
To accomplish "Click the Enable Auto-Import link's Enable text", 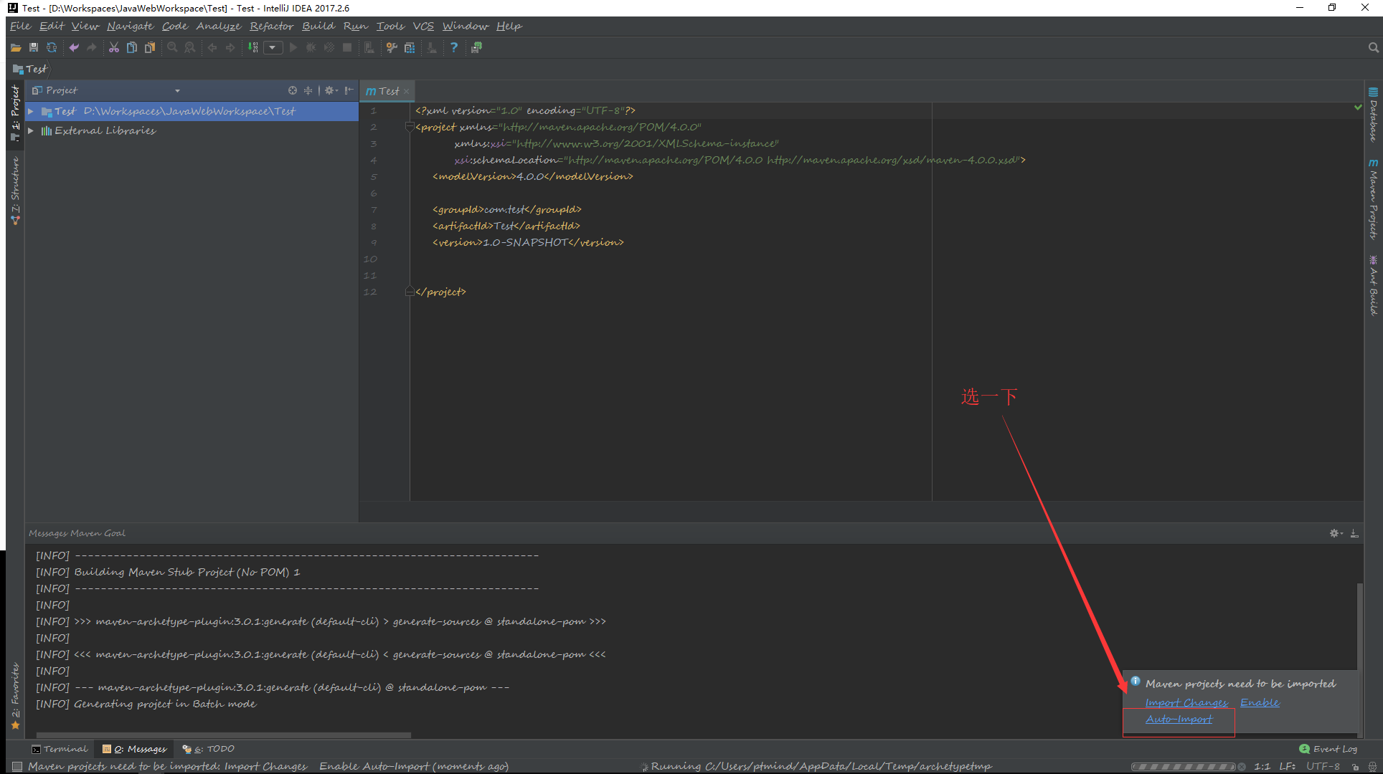I will (x=1260, y=702).
